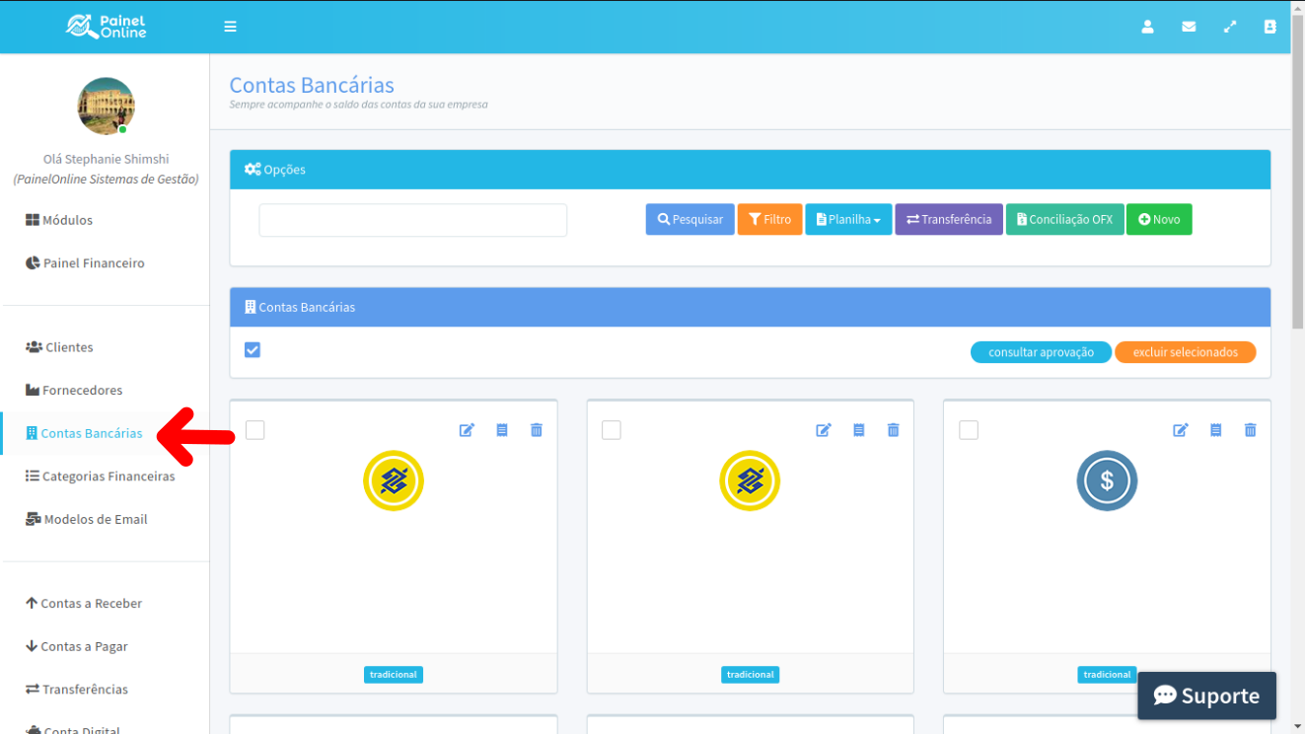Click the dollar-sign account logo
The height and width of the screenshot is (734, 1305).
coord(1107,481)
